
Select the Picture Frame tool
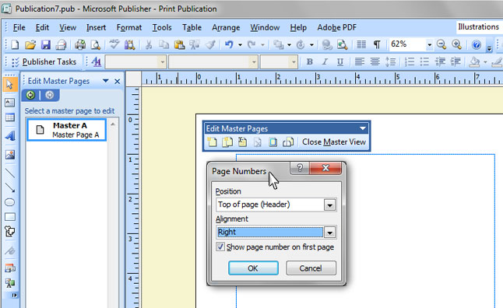coord(10,155)
